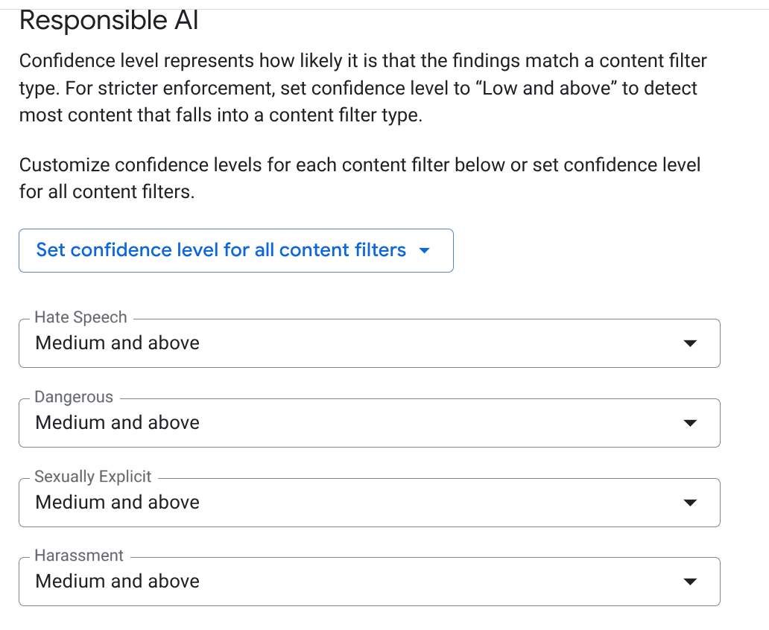Click the Dangerous field label
Image resolution: width=769 pixels, height=630 pixels.
point(74,397)
